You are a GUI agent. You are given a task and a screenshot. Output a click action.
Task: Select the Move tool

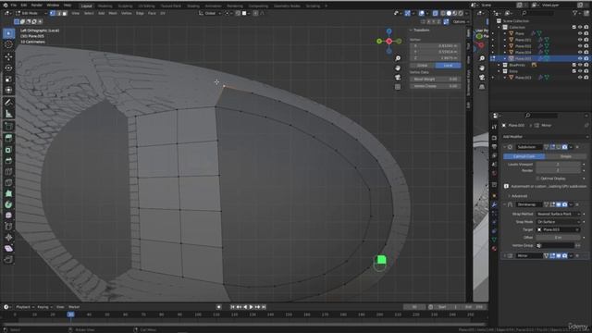tap(8, 57)
